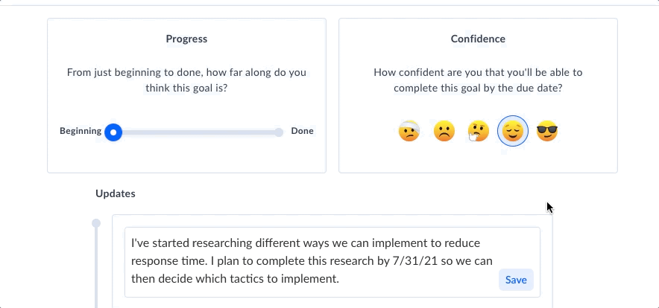Click the middle of the progress slider track

[x=196, y=132]
